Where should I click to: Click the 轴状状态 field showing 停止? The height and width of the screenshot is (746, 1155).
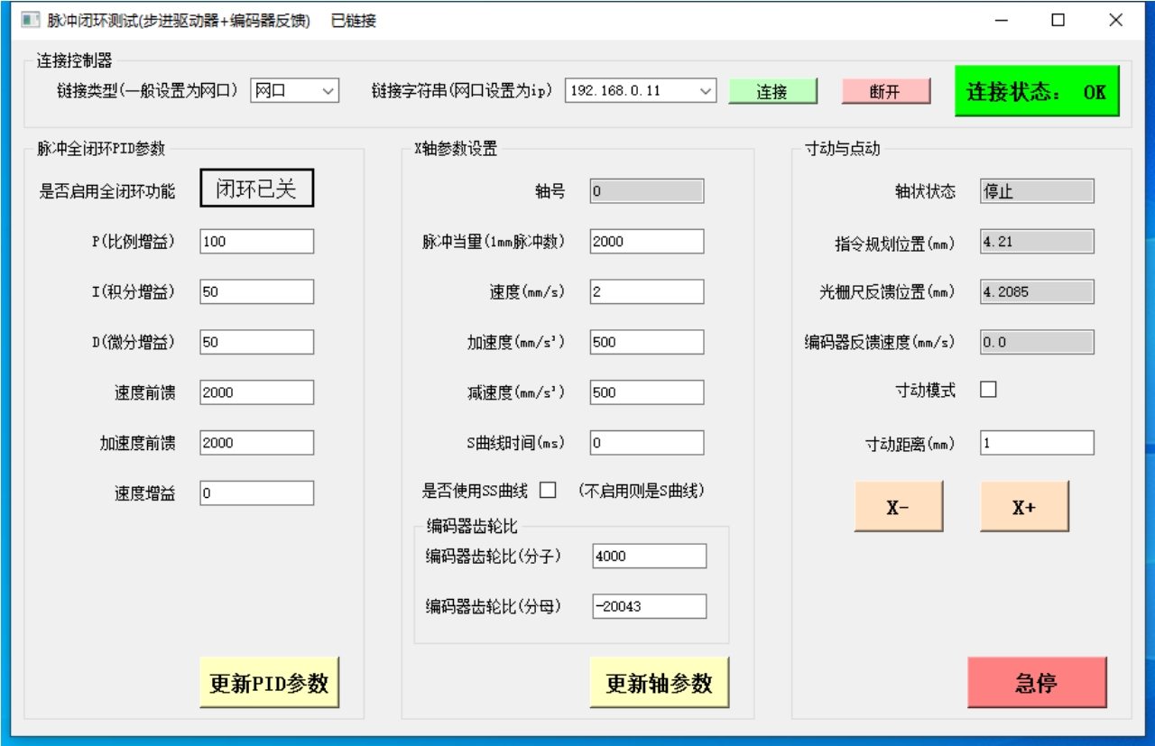click(x=1038, y=191)
